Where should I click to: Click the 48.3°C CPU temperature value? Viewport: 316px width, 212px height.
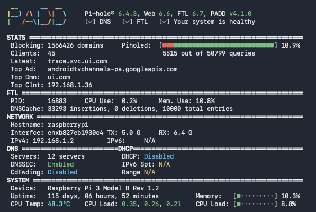coord(59,204)
